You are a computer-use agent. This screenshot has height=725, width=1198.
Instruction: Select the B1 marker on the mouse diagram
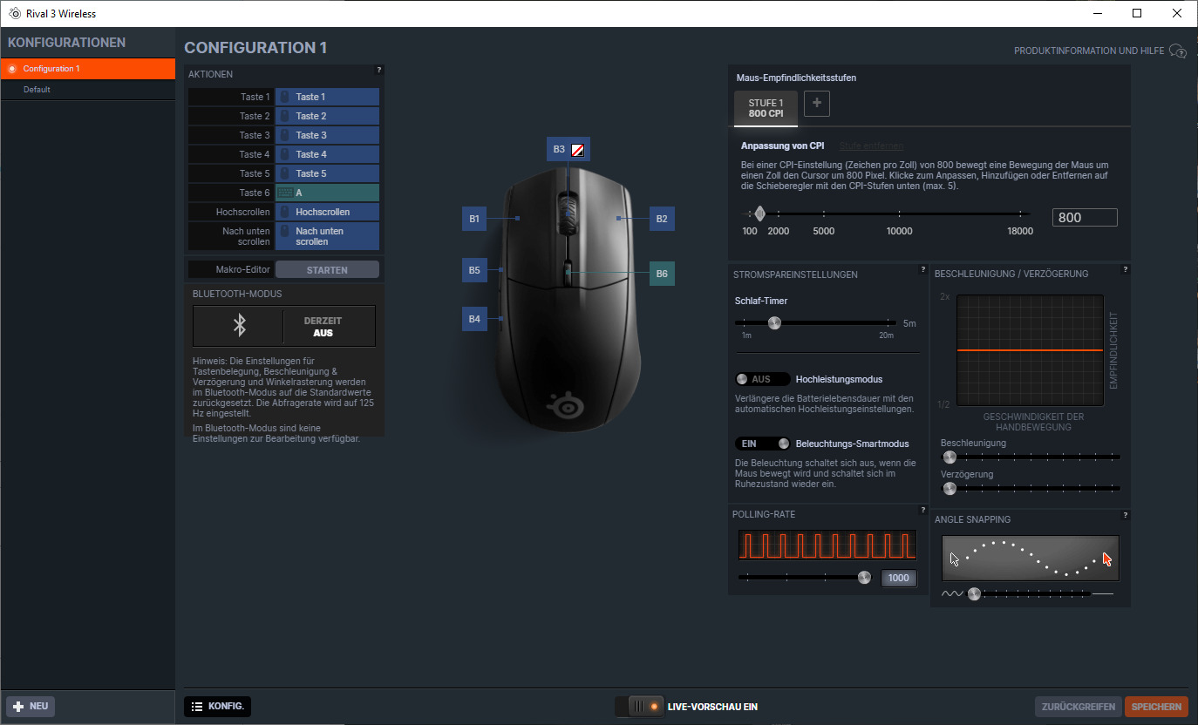[474, 219]
